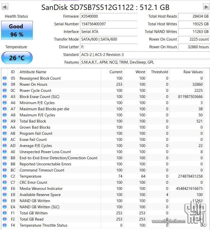This screenshot has height=230, width=210.
Task: Click the ID column header
Action: [13, 72]
